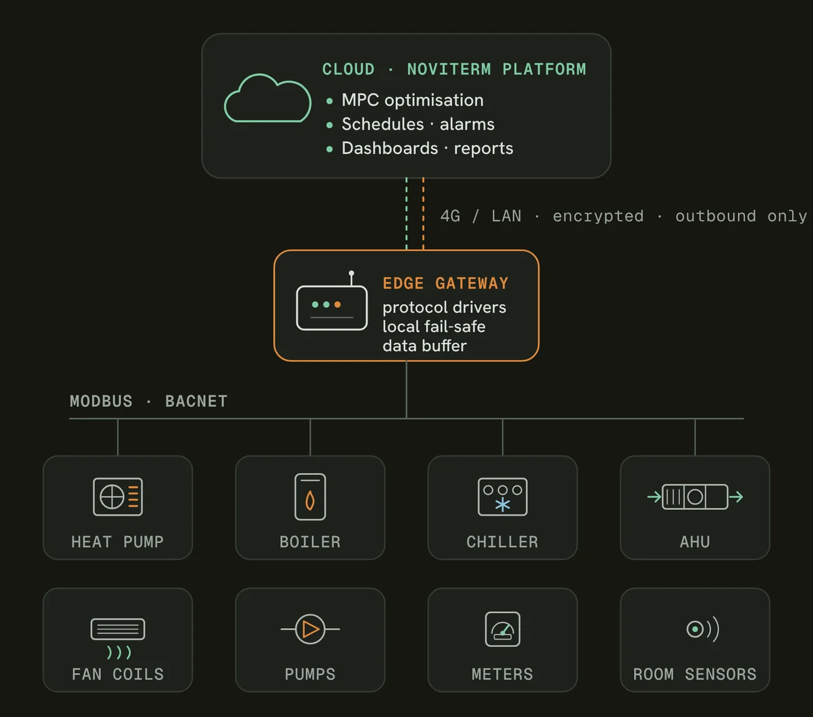
Task: Click the "FAN COILS" label
Action: click(x=118, y=674)
